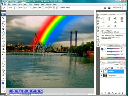Screen dimensions: 128x96
Task: Open the Paragraph panel icon
Action: (98, 39)
